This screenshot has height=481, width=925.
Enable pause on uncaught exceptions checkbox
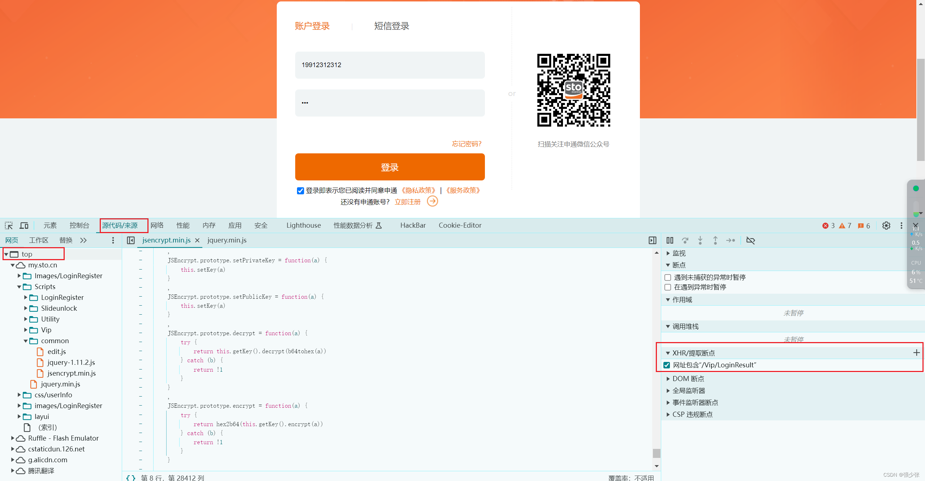coord(668,277)
